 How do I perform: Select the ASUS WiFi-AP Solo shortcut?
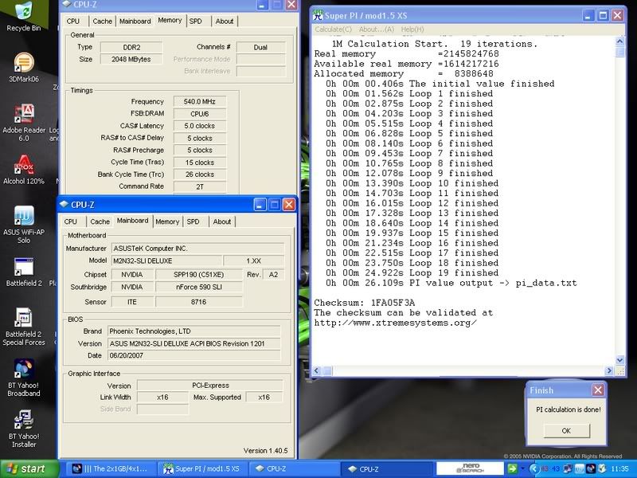(24, 225)
